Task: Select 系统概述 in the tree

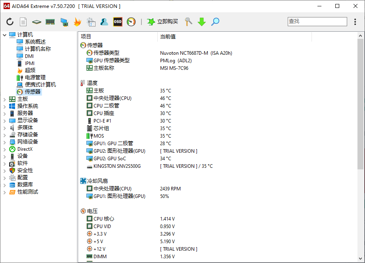Action: (x=35, y=42)
